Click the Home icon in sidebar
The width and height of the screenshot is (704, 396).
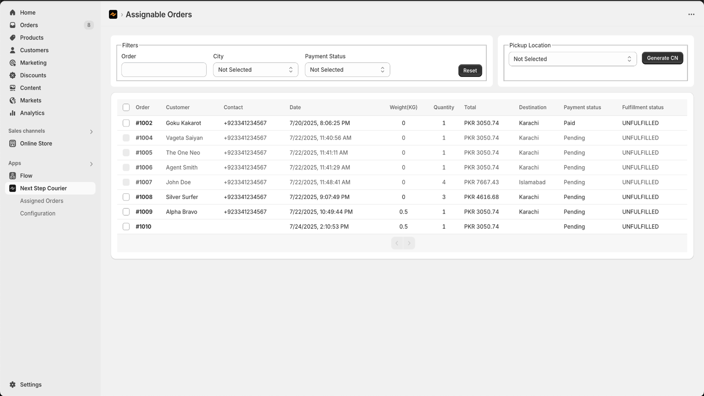tap(12, 12)
